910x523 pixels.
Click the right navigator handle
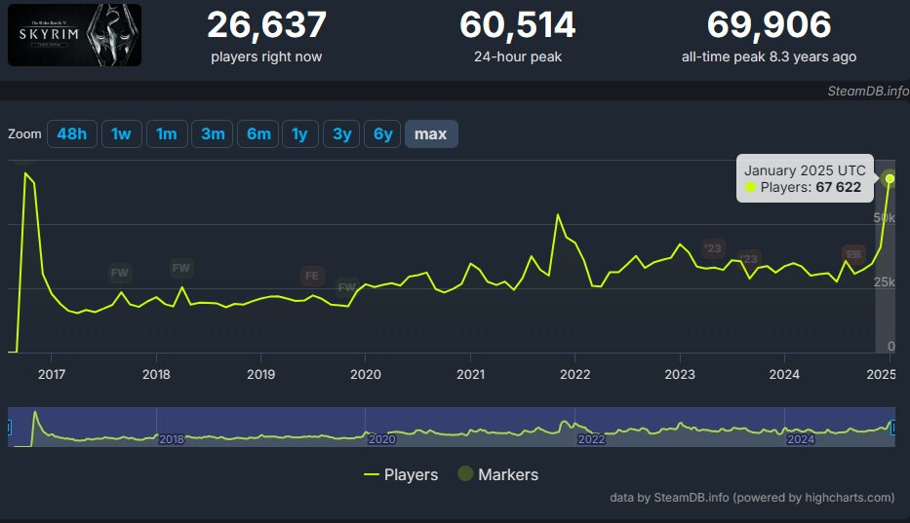pyautogui.click(x=893, y=428)
